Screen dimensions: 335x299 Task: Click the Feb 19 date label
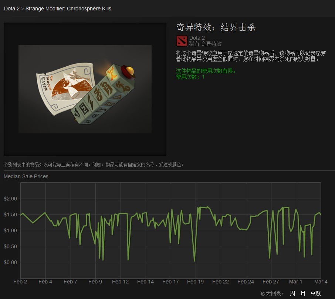[195, 282]
